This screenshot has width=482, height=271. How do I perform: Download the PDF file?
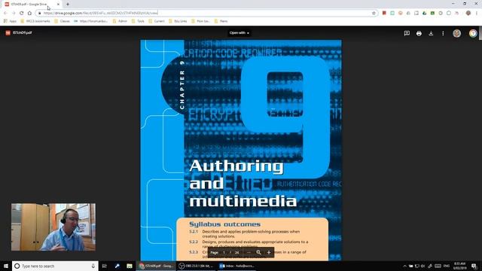pyautogui.click(x=431, y=33)
